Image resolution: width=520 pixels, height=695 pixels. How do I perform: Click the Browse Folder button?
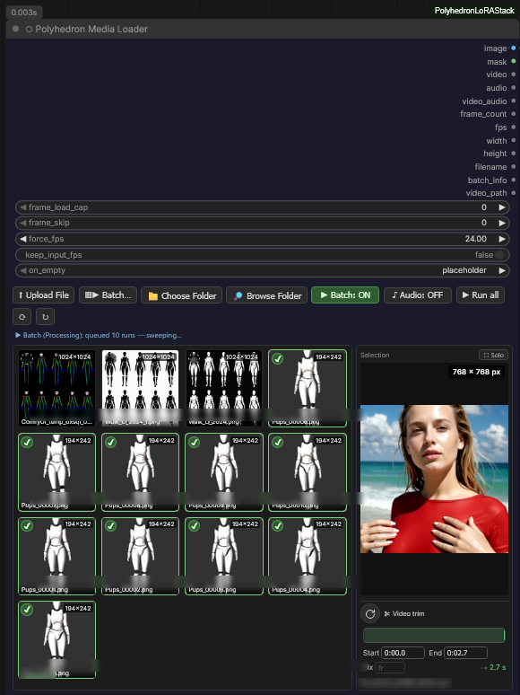pos(266,295)
